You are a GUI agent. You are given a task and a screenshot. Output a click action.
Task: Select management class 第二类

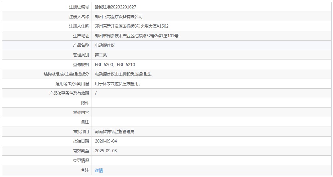(101, 55)
